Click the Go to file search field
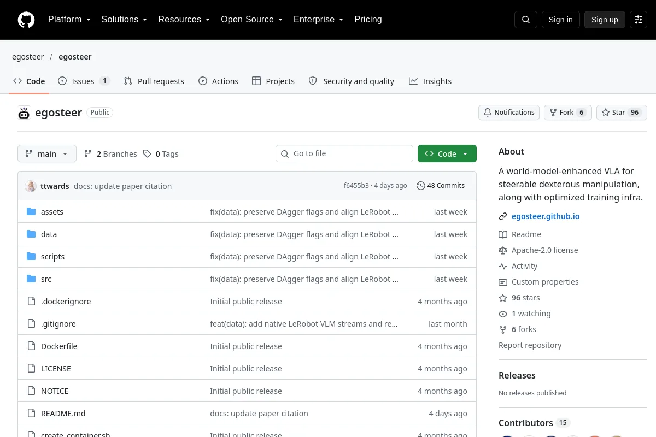 (x=344, y=154)
